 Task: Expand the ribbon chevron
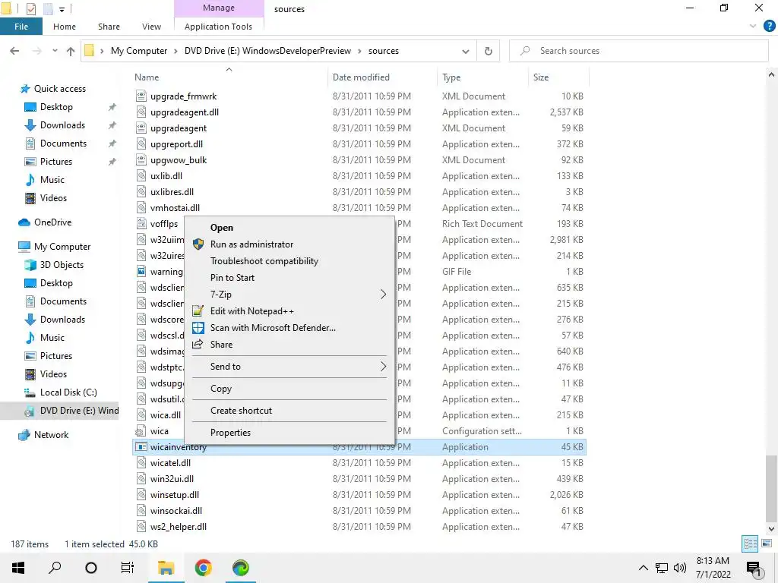click(x=753, y=26)
